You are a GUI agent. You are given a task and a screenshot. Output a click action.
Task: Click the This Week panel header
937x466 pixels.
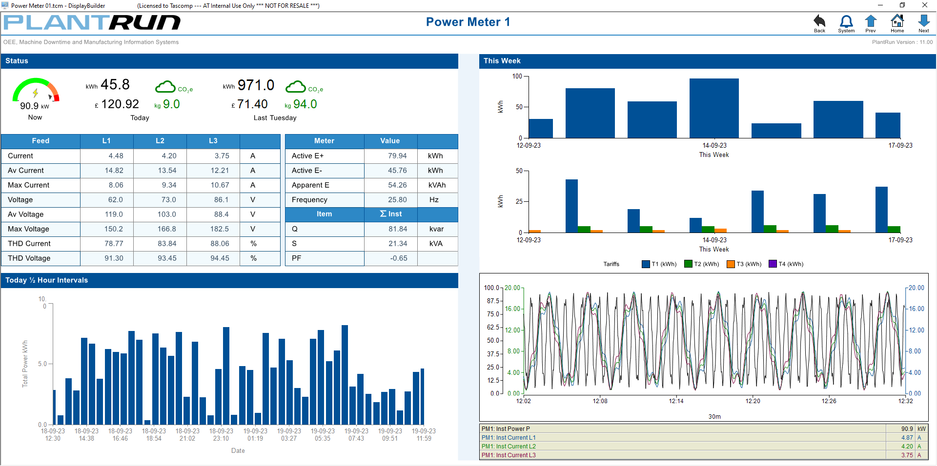pyautogui.click(x=707, y=61)
